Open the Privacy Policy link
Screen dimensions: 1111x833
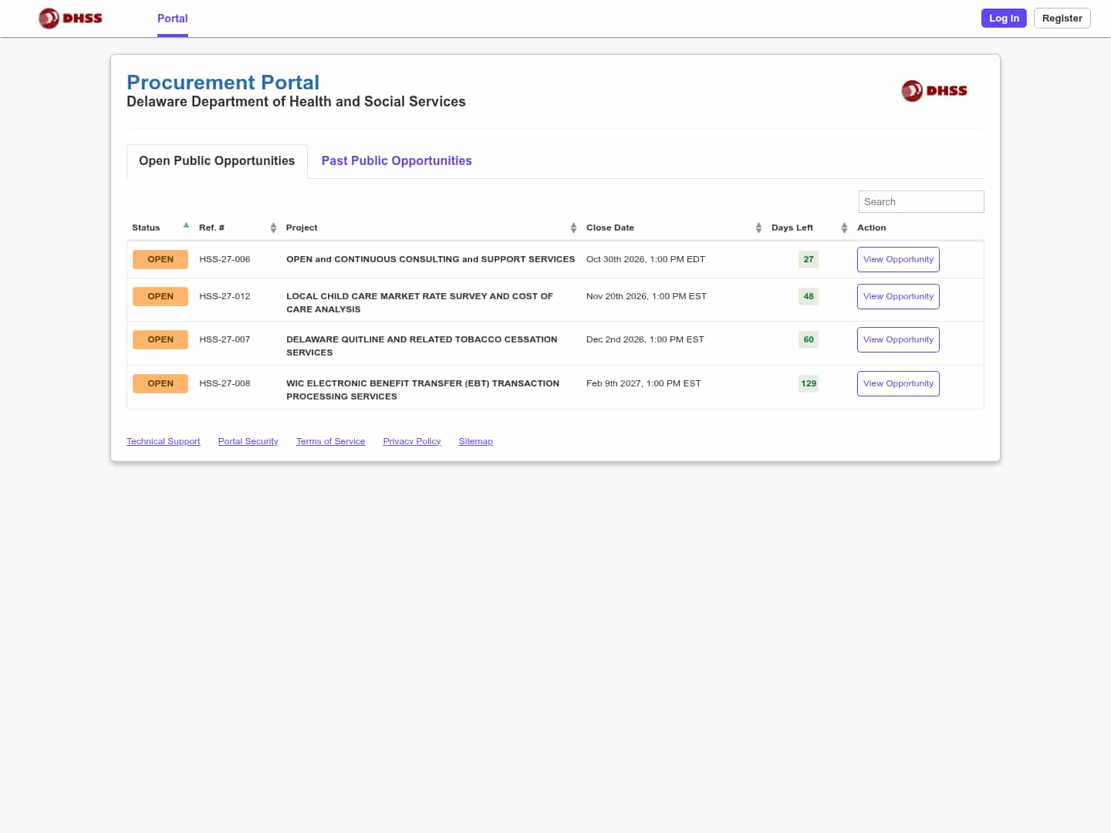[412, 441]
